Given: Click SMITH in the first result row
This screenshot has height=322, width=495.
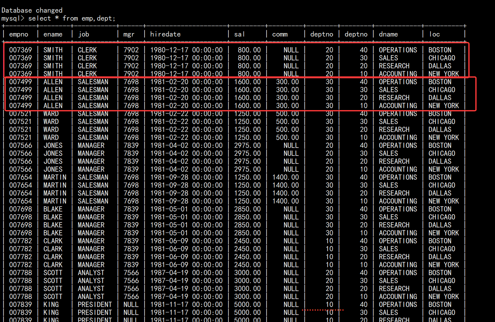Looking at the screenshot, I should tap(53, 50).
